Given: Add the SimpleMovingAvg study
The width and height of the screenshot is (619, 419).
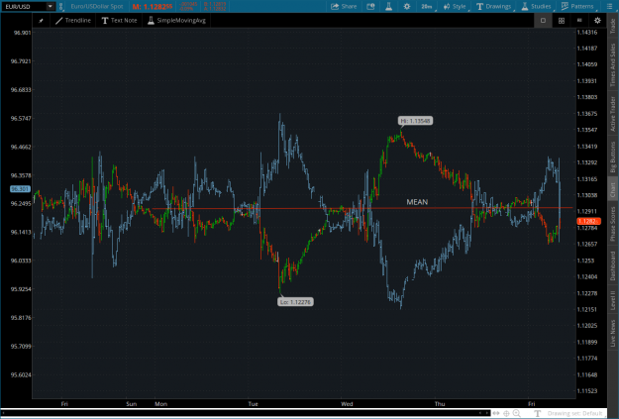Looking at the screenshot, I should coord(177,21).
